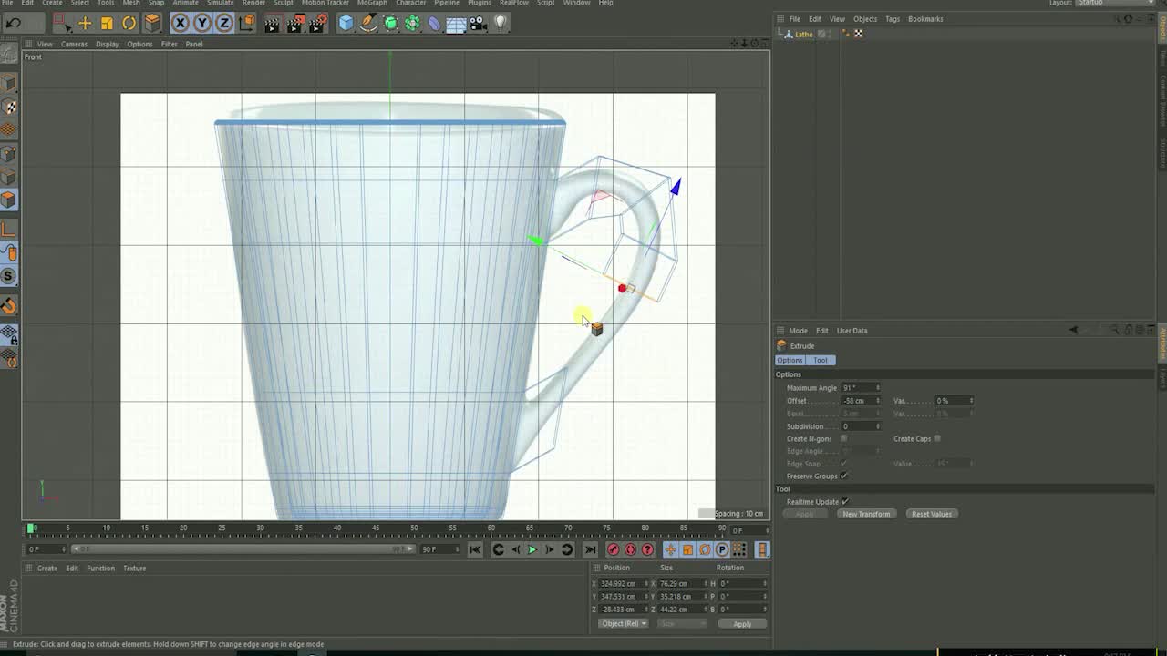1167x656 pixels.
Task: Open Object Manager Tags menu
Action: click(x=893, y=19)
